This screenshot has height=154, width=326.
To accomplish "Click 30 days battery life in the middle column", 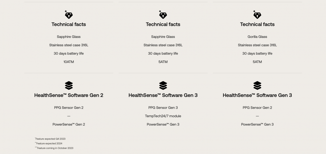I will pyautogui.click(x=163, y=54).
